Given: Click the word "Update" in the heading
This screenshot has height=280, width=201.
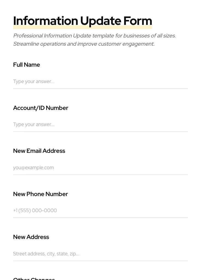Looking at the screenshot, I should click(100, 21).
